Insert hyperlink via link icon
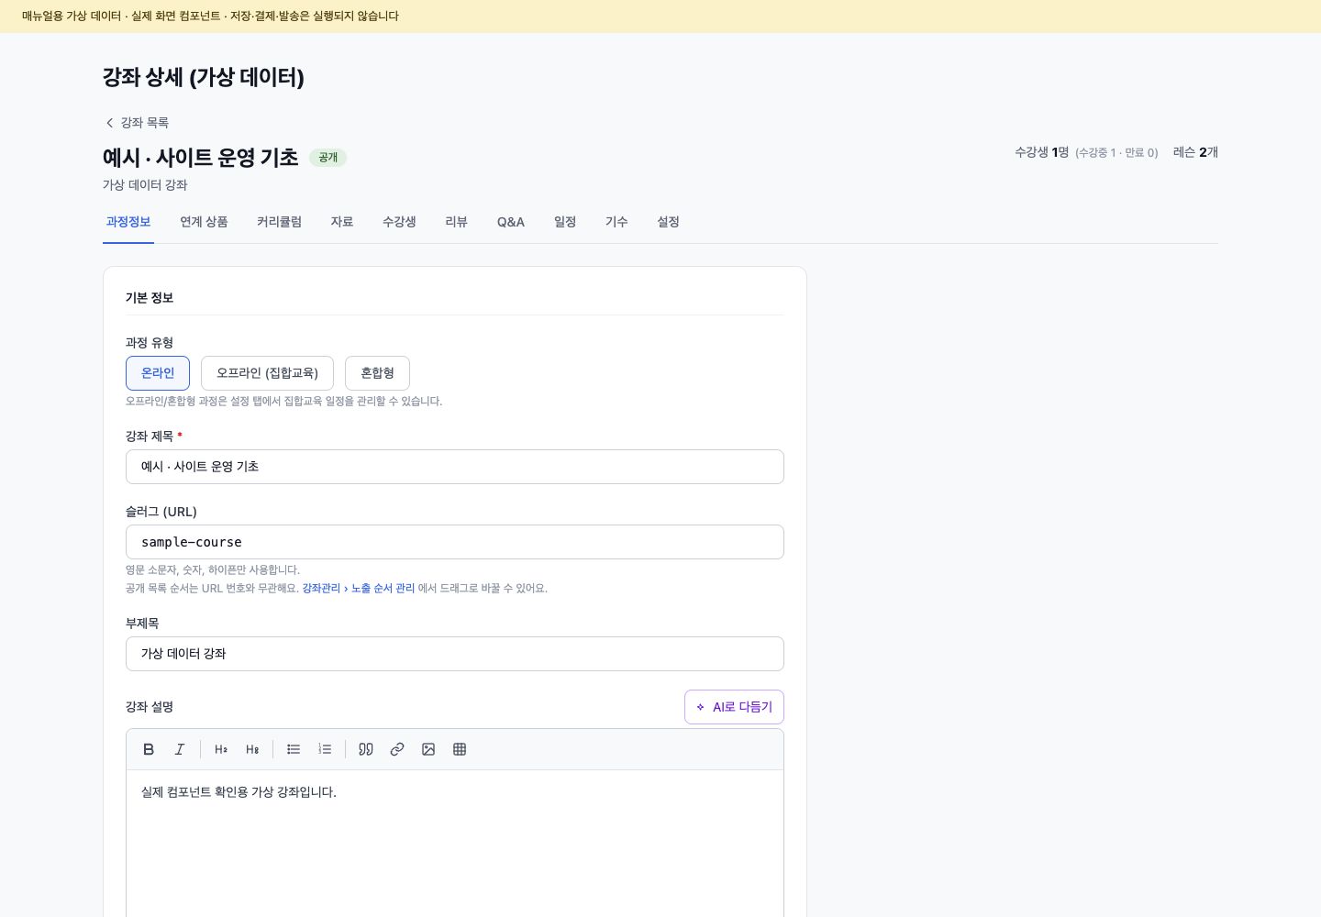The height and width of the screenshot is (917, 1321). point(397,749)
